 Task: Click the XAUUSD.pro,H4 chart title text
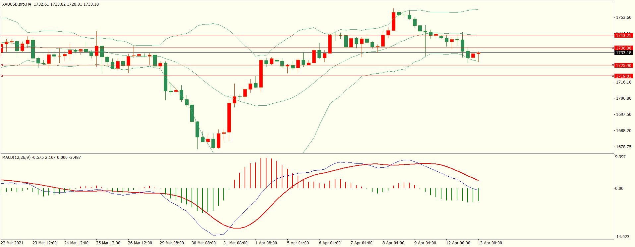(x=17, y=4)
